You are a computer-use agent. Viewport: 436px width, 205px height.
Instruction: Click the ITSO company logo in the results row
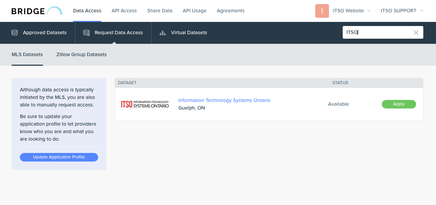(x=144, y=104)
